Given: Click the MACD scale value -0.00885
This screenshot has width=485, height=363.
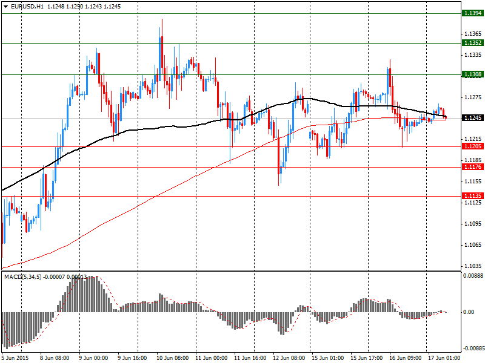Looking at the screenshot, I should 473,348.
